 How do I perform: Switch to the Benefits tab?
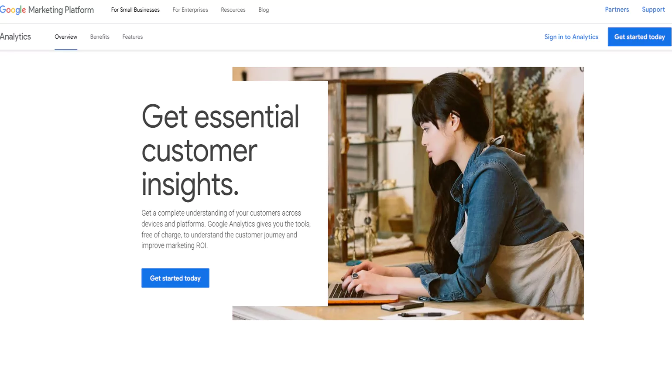click(x=100, y=37)
